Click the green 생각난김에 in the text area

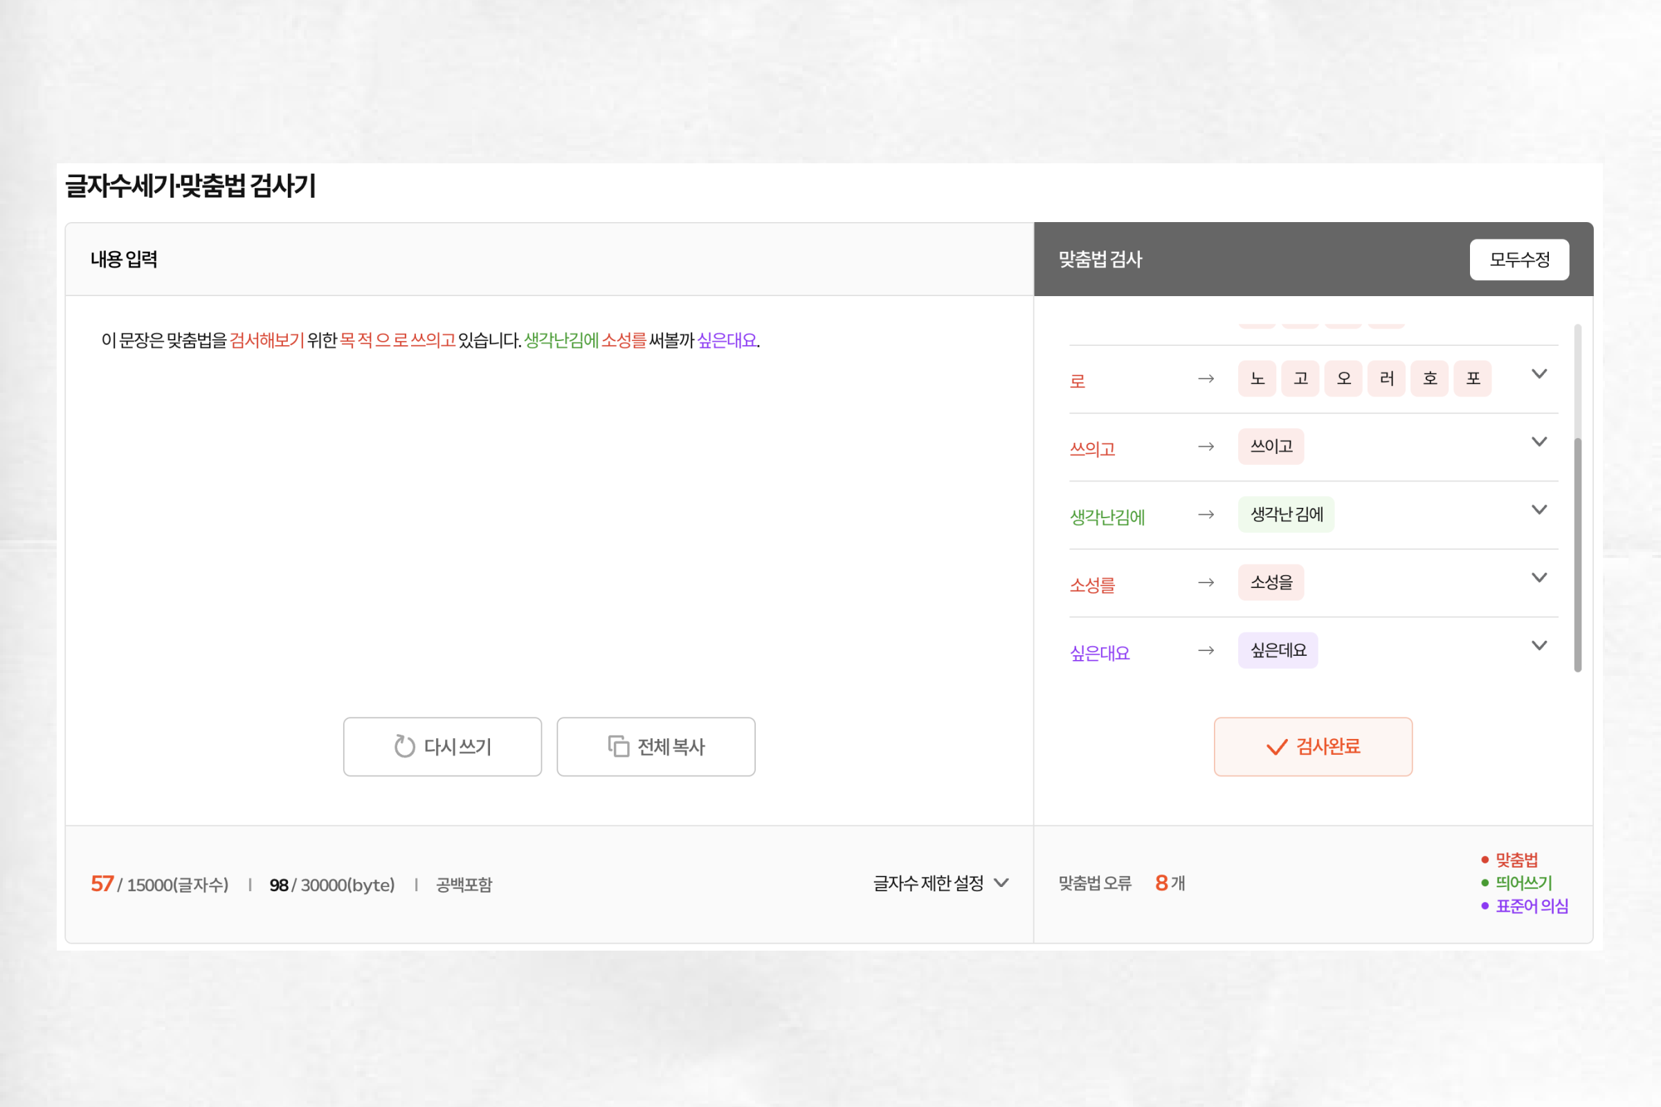point(561,340)
